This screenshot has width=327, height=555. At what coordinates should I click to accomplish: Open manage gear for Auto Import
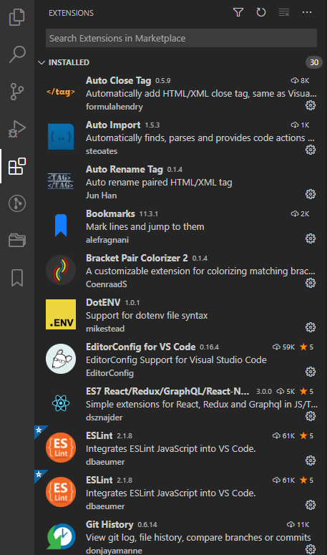[311, 150]
